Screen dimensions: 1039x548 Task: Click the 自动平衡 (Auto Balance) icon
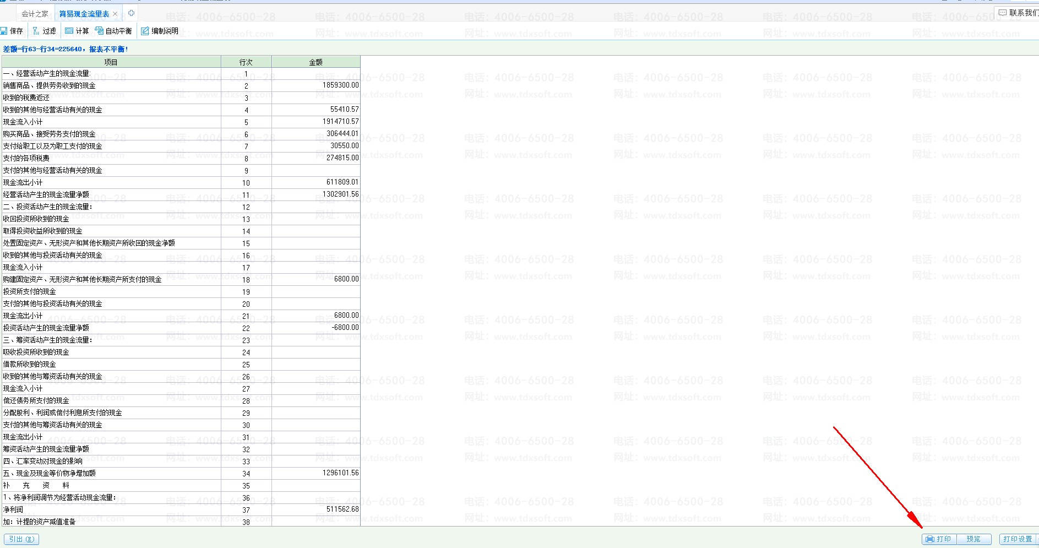point(113,31)
